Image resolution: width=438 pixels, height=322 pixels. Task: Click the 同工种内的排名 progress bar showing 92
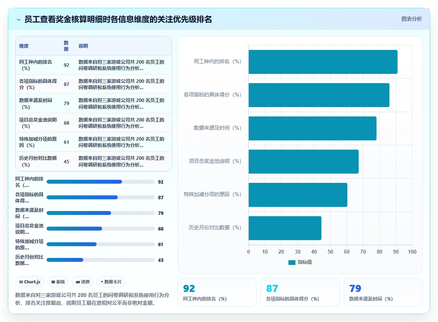click(101, 182)
